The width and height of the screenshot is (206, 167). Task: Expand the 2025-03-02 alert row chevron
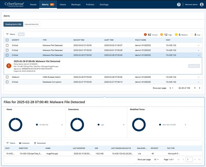pos(199,46)
